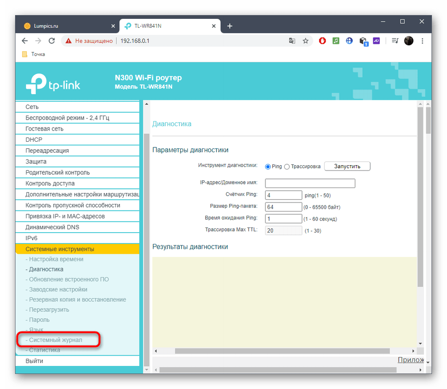Click the Запустить button
447x389 pixels.
point(347,166)
